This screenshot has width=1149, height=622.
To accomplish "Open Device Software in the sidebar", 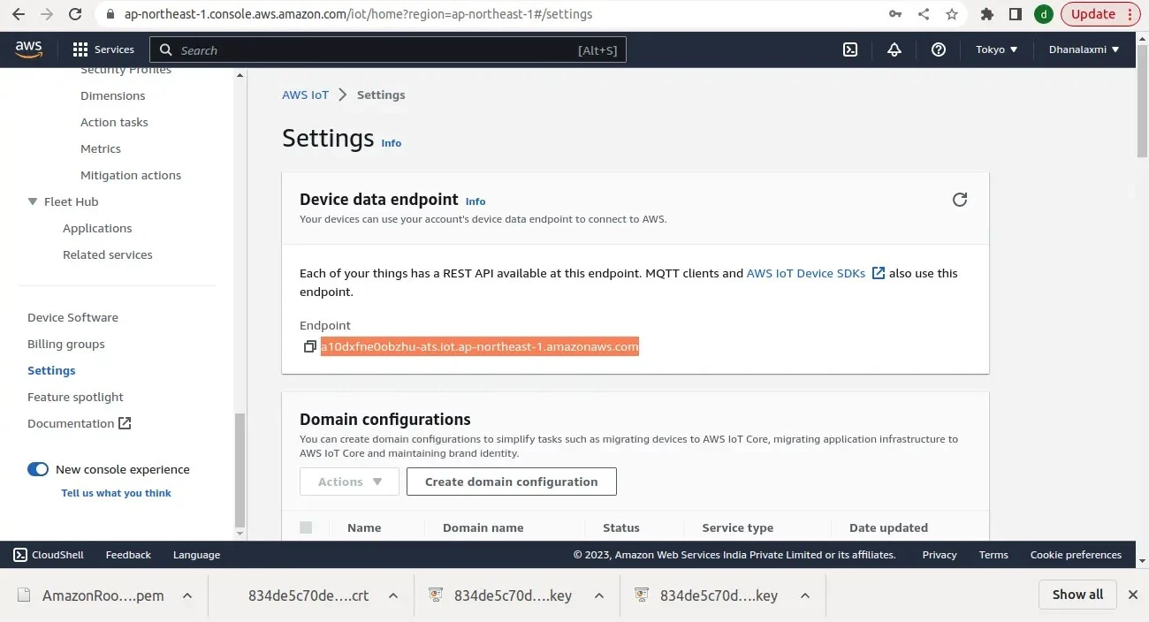I will coord(72,317).
